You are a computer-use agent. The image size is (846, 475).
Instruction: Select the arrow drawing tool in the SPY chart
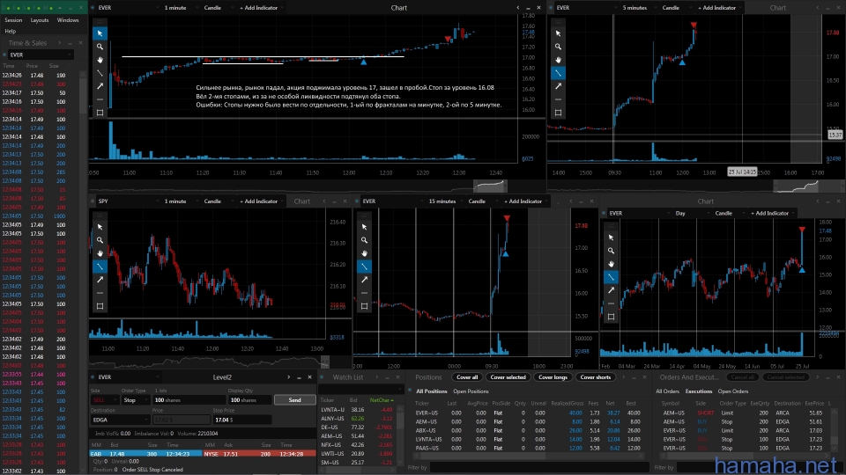coord(100,280)
